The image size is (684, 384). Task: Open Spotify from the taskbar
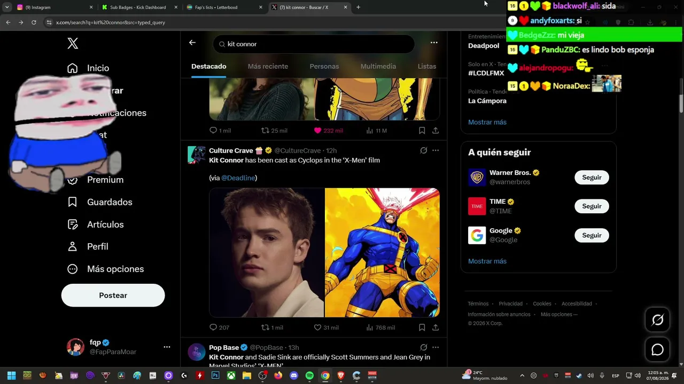pos(309,375)
